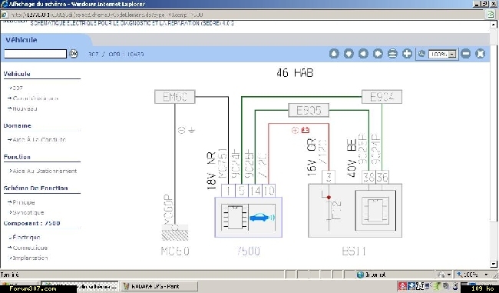The width and height of the screenshot is (499, 293).
Task: Open the Principe schema link
Action: [24, 202]
